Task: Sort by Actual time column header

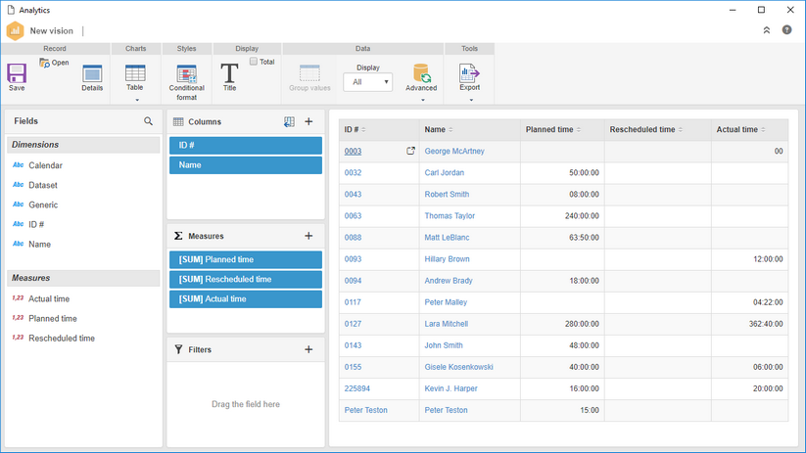Action: click(x=749, y=129)
